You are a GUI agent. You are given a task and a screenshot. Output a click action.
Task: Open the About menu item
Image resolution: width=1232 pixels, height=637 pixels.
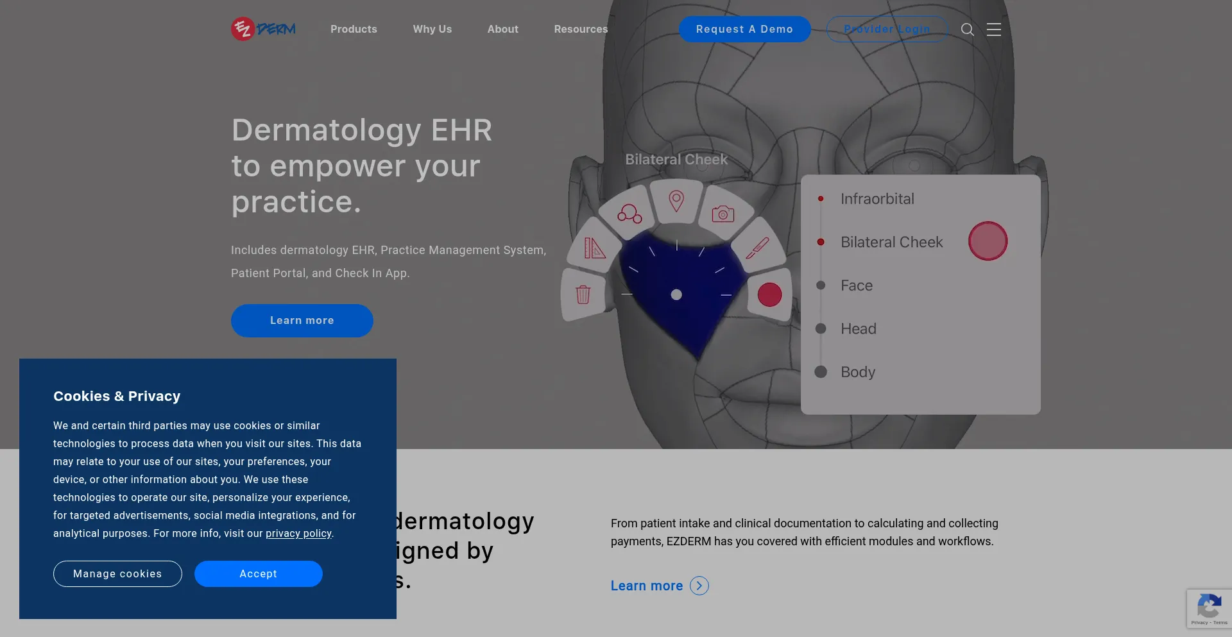pos(502,30)
